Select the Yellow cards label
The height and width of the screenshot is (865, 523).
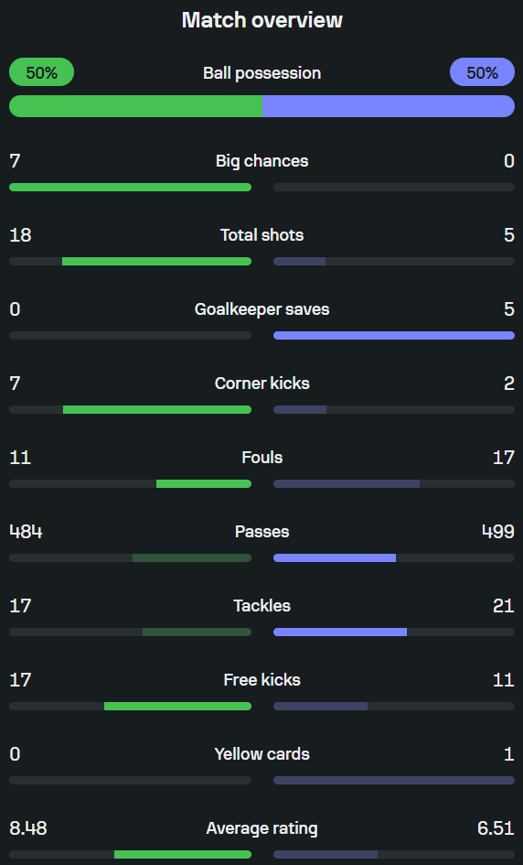click(x=261, y=754)
